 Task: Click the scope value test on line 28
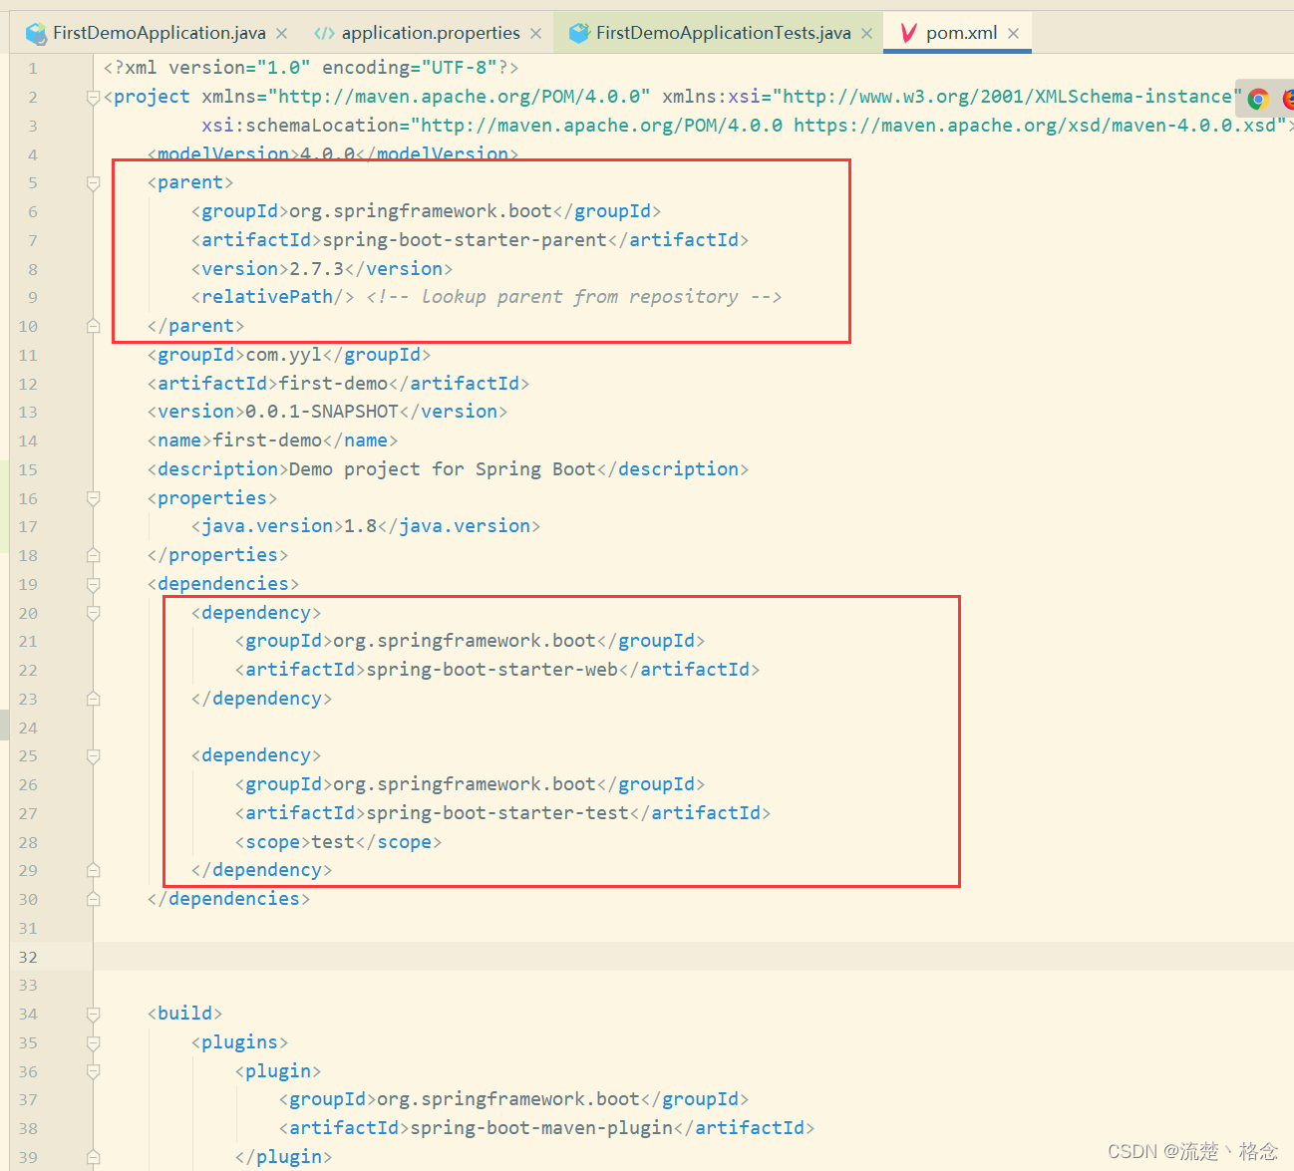333,842
